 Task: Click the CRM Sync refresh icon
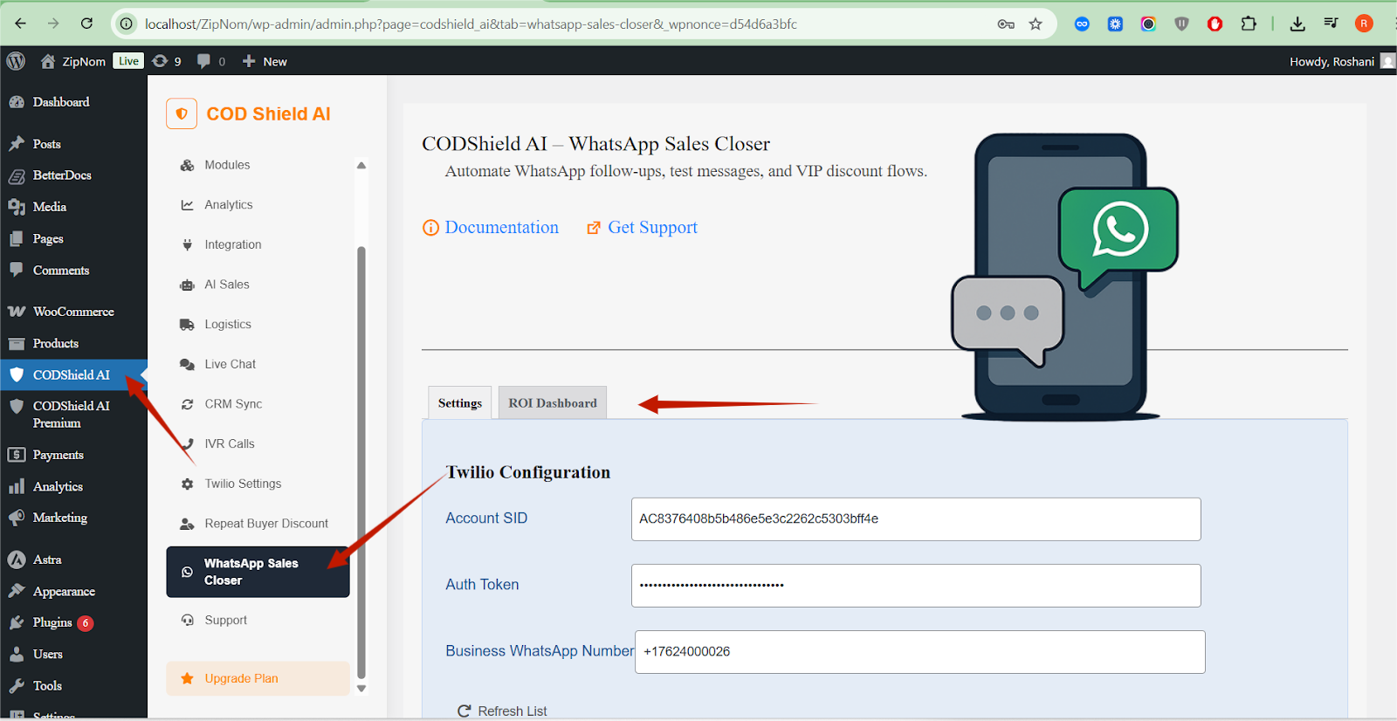point(187,404)
